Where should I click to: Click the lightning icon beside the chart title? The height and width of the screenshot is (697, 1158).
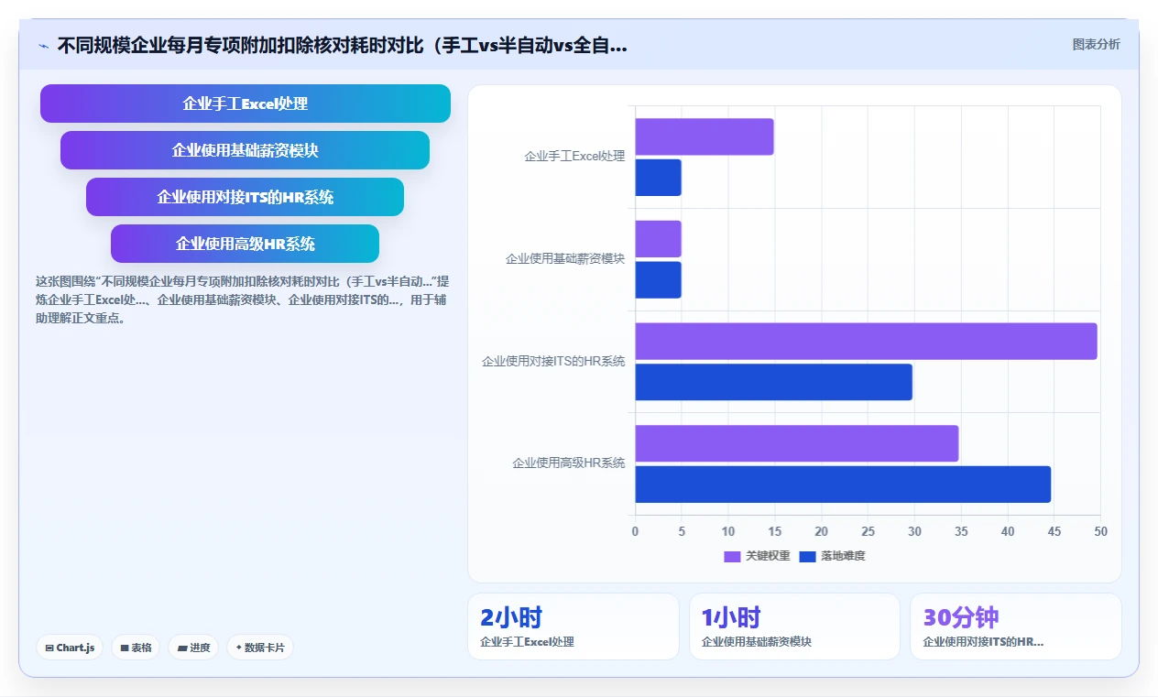(43, 45)
